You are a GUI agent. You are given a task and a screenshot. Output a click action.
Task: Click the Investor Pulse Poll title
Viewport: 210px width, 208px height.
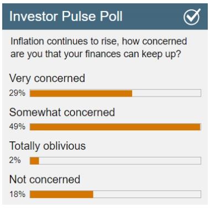click(x=66, y=17)
